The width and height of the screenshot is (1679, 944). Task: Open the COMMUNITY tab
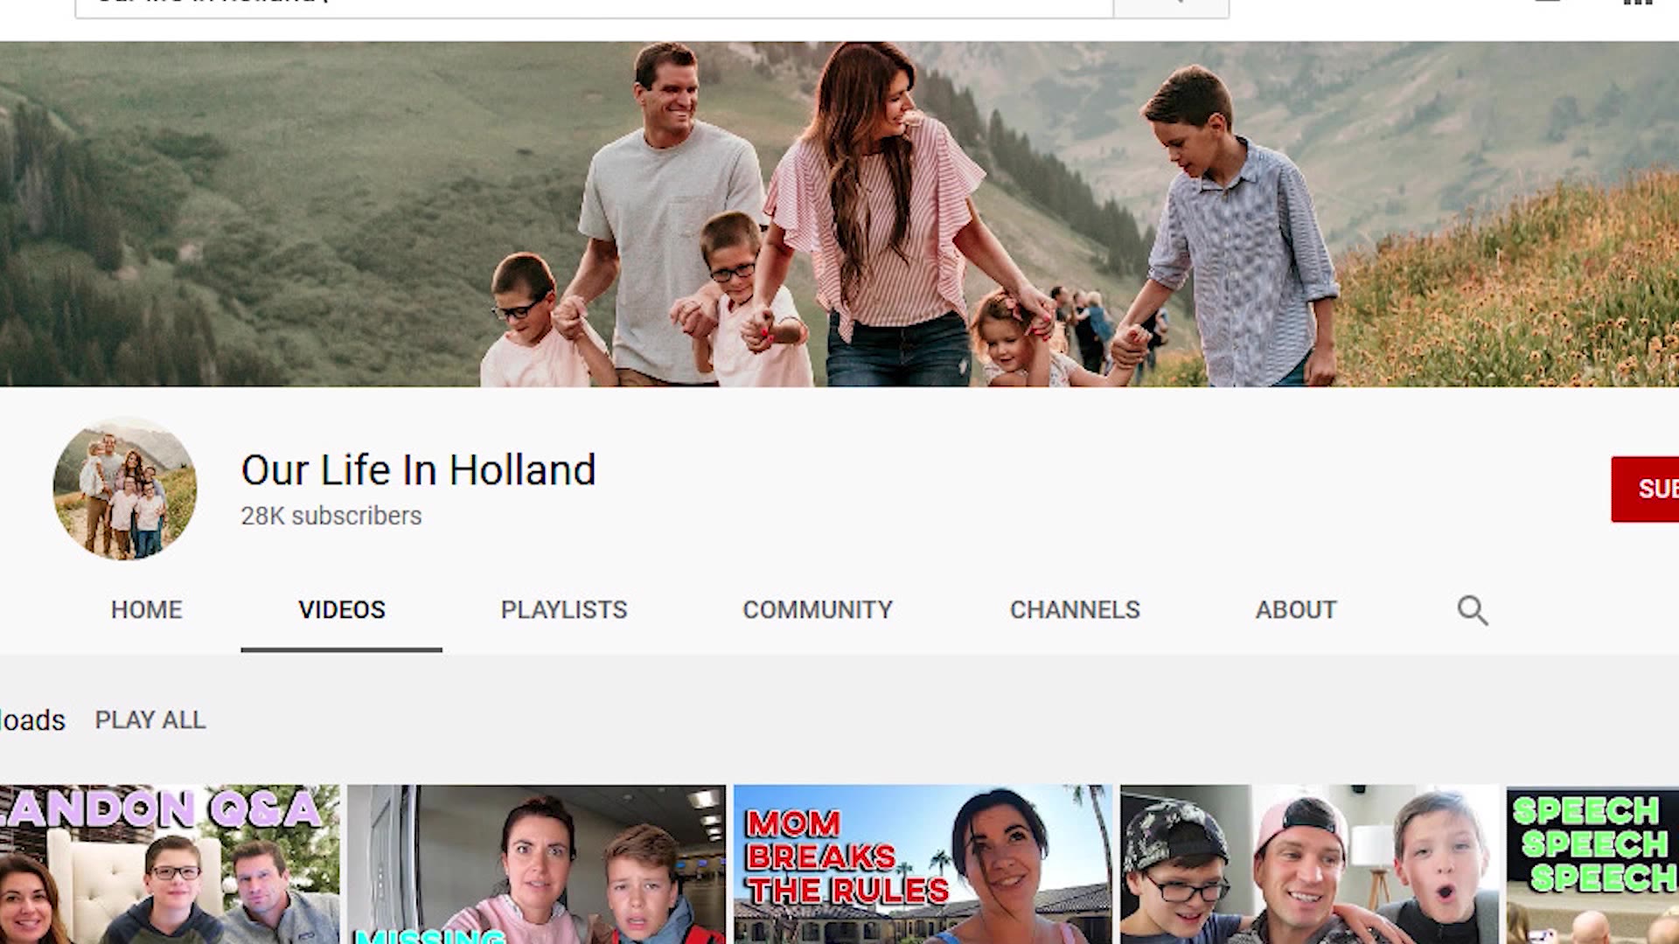817,609
